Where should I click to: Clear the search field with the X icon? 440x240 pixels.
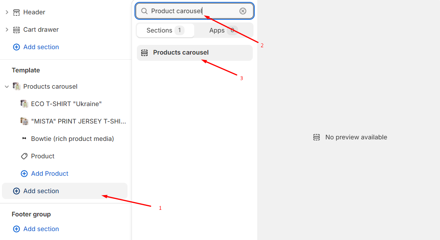click(x=243, y=11)
